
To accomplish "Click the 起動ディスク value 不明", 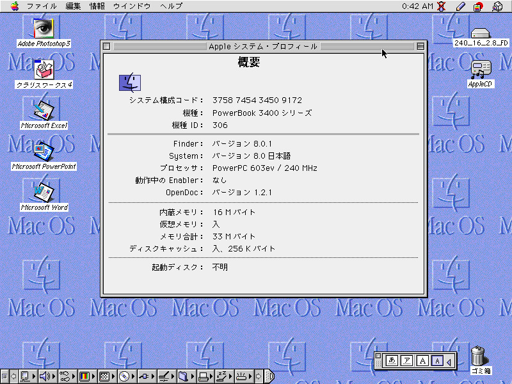I will (220, 267).
